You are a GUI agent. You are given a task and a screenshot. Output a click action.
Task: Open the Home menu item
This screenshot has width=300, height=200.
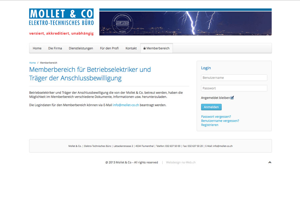(37, 48)
